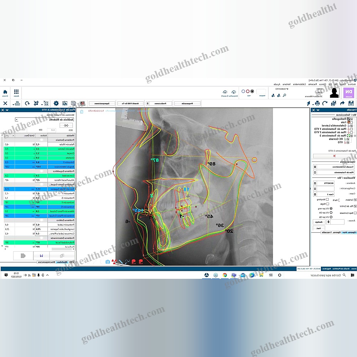The image size is (357, 357).
Task: Select the black filled color circle
Action: coord(252,91)
